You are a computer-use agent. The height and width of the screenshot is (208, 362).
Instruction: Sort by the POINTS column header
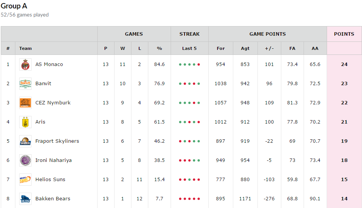click(344, 34)
